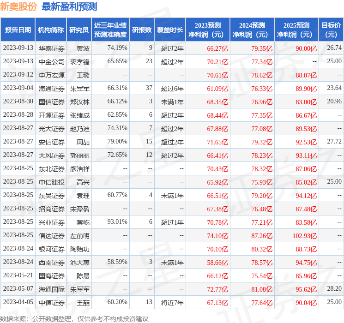This screenshot has width=344, height=323.
Task: Click the 近三年业绩预测准确度 column header
Action: point(110,30)
